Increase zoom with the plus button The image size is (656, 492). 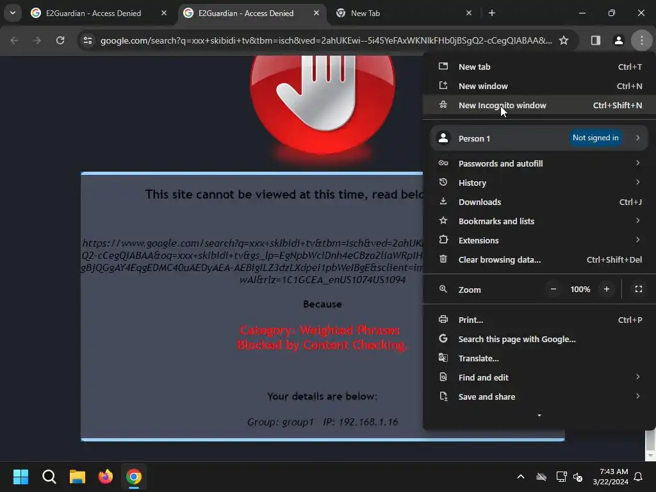point(606,289)
